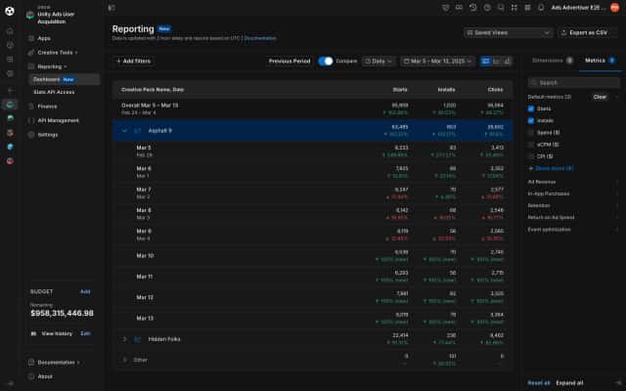
Task: Select the brown project avatar in the left rail
Action: click(11, 133)
